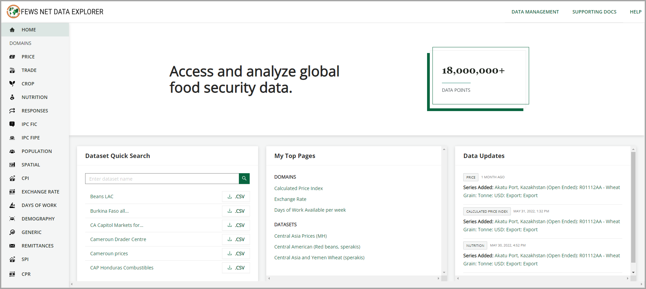Screen dimensions: 646x289
Task: Open the Supporting Docs menu
Action: [x=594, y=12]
